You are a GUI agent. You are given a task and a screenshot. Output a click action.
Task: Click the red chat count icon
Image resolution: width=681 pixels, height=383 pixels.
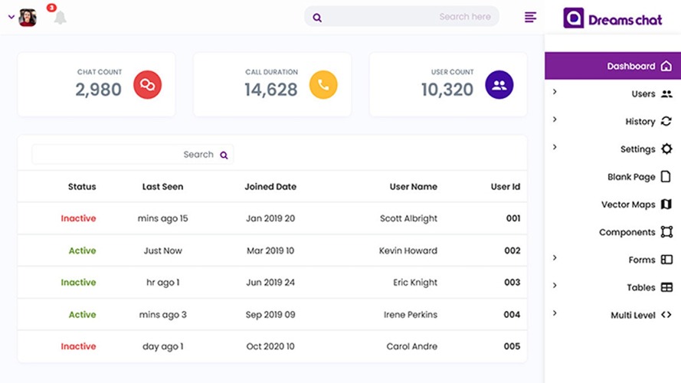click(x=147, y=85)
